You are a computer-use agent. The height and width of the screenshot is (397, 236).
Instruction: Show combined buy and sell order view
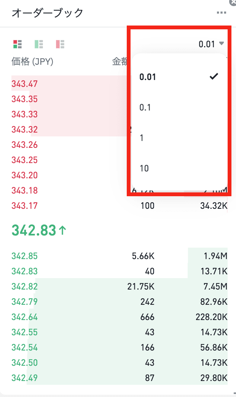click(x=18, y=44)
